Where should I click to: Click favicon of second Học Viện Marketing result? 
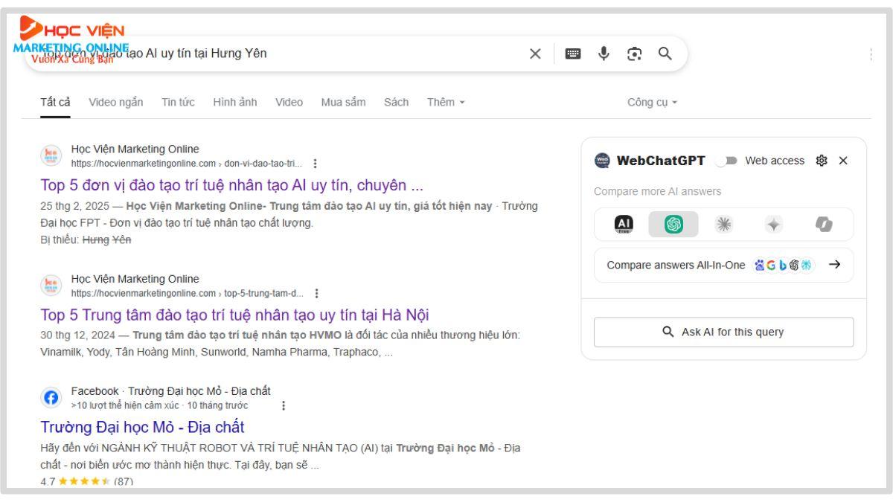coord(51,286)
